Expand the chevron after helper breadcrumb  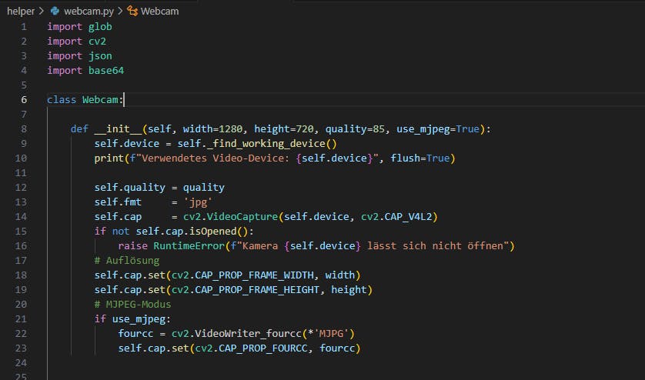pyautogui.click(x=41, y=11)
